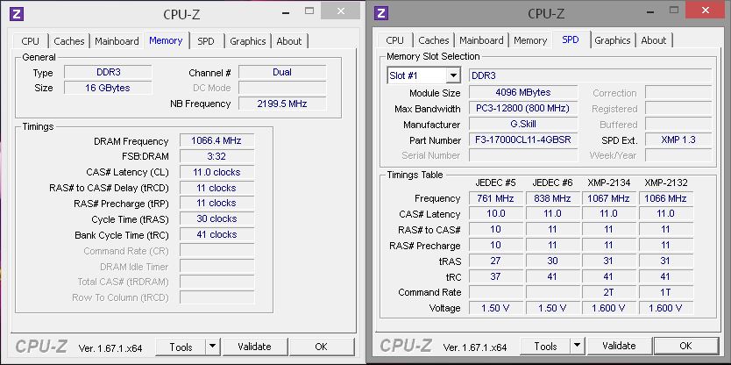Screen dimensions: 731x365
Task: Switch to Mainboard tab in left window
Action: tap(117, 41)
